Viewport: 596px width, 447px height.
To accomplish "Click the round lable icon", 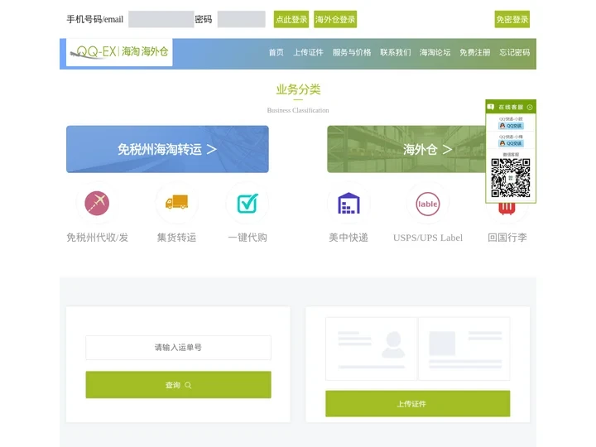I will click(x=428, y=204).
